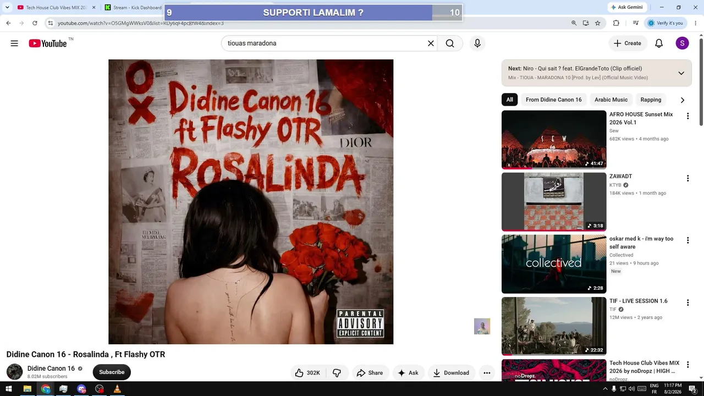The height and width of the screenshot is (396, 704).
Task: Play TIF - LIVE SESSION 1.6 thumbnail
Action: 554,326
